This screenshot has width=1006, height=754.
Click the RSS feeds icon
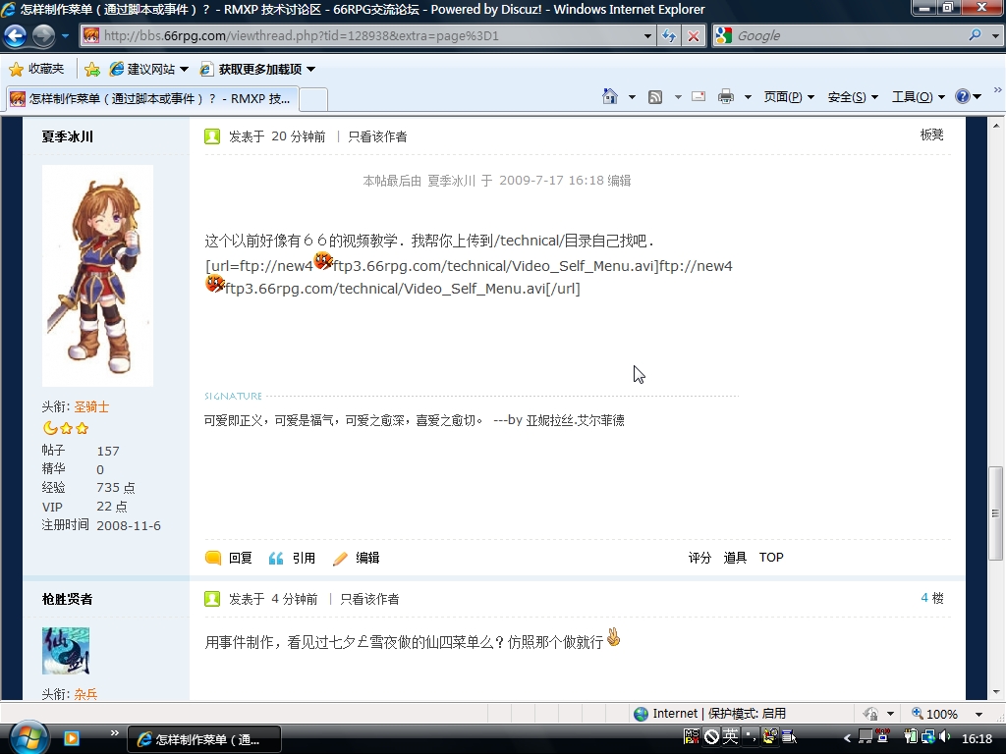655,97
